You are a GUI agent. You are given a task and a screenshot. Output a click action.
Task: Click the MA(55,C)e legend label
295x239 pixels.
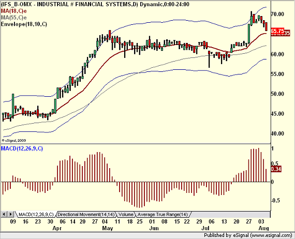tap(14, 18)
